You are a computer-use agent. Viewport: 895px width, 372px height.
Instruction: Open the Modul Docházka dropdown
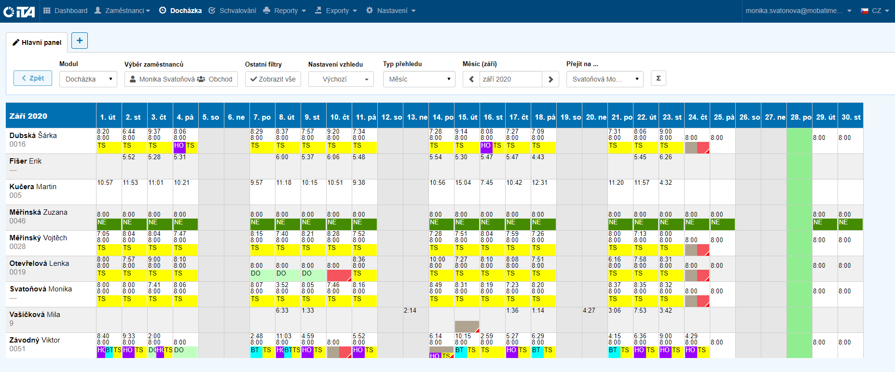(x=88, y=79)
